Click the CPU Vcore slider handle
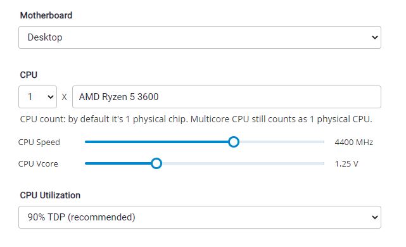The width and height of the screenshot is (406, 247). coord(156,163)
